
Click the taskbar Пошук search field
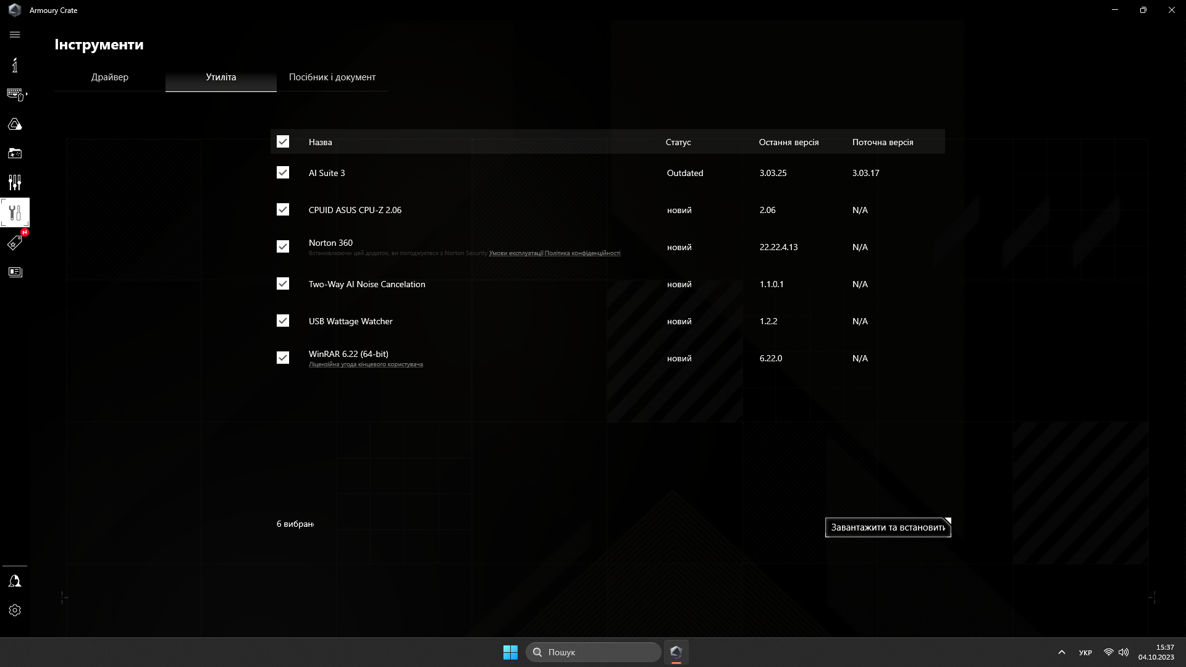(594, 652)
